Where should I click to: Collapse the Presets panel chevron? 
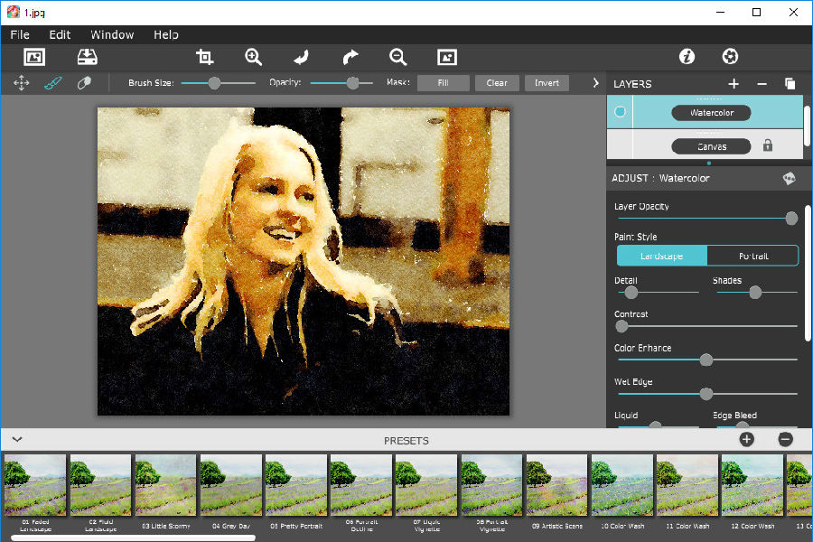[16, 440]
